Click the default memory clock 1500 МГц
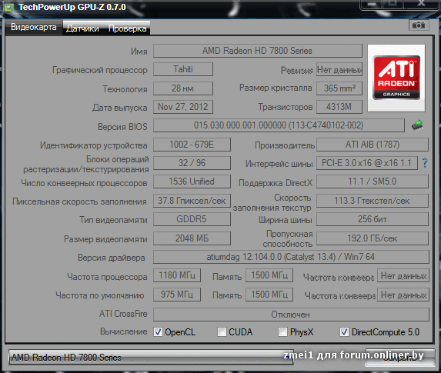Image resolution: width=441 pixels, height=373 pixels. point(269,295)
